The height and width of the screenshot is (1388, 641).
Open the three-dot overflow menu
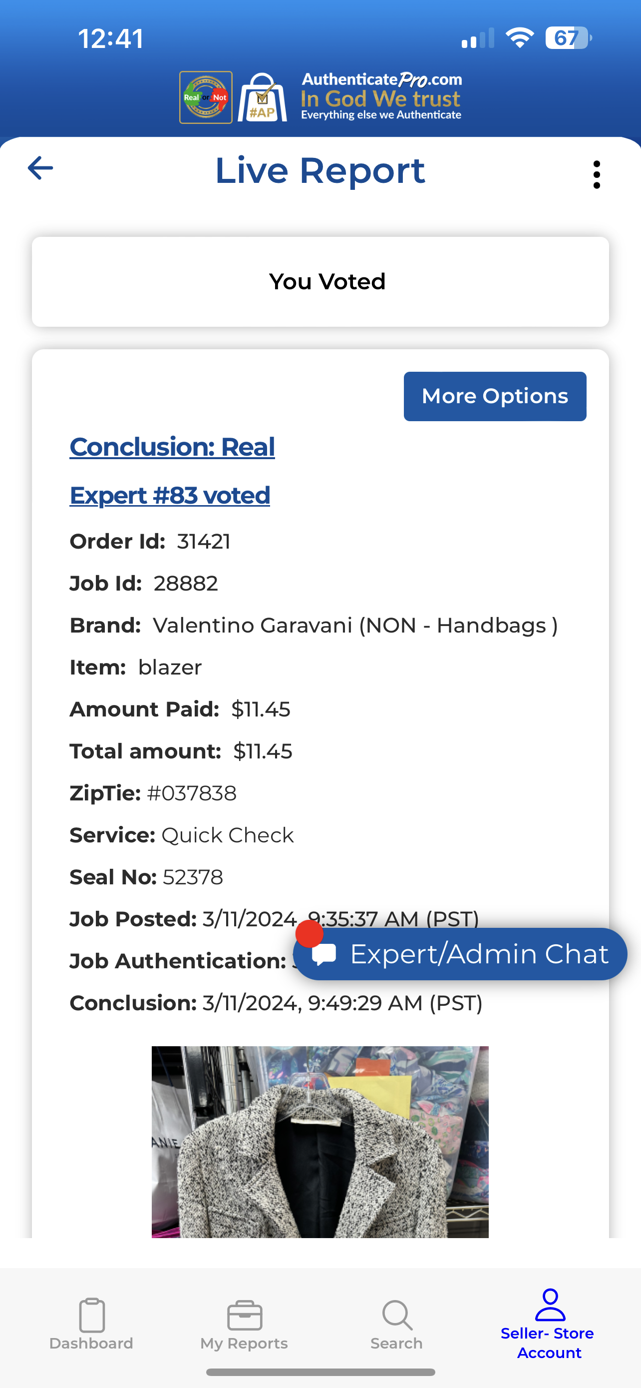(x=597, y=174)
